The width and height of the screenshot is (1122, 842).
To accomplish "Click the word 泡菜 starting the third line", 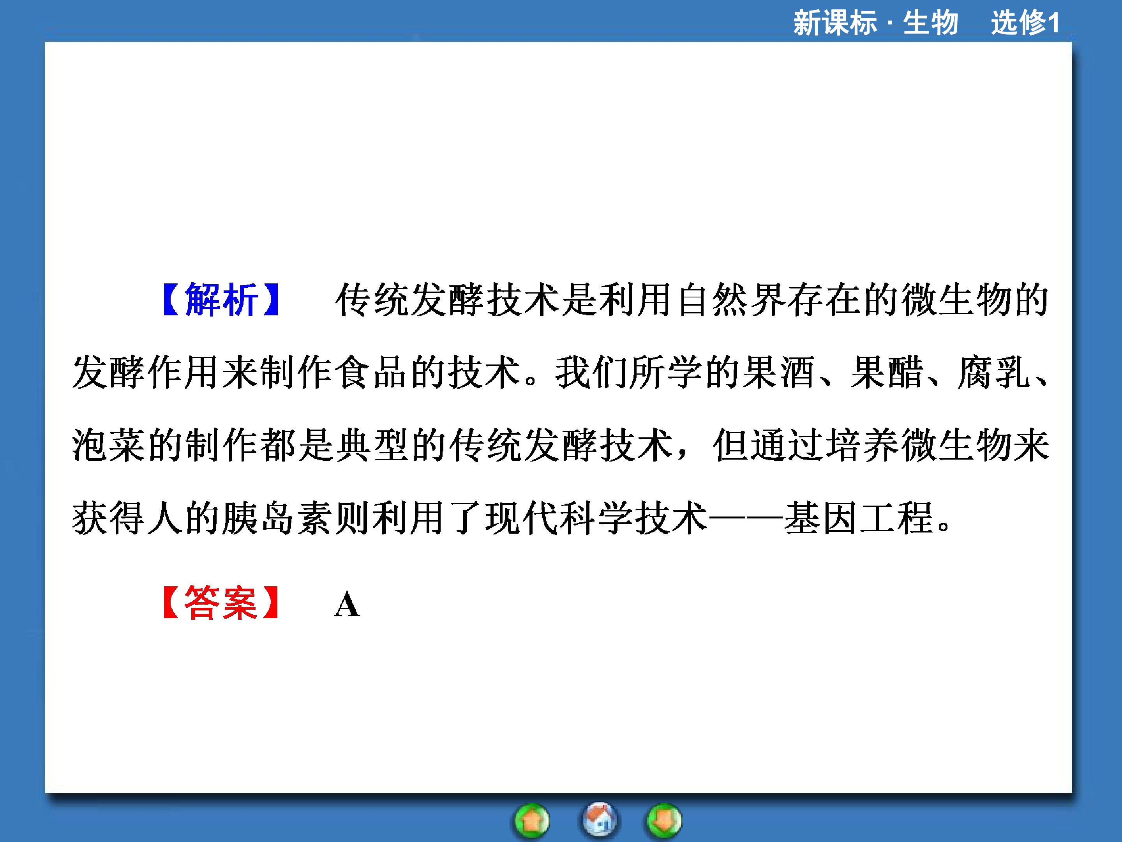I will [109, 445].
